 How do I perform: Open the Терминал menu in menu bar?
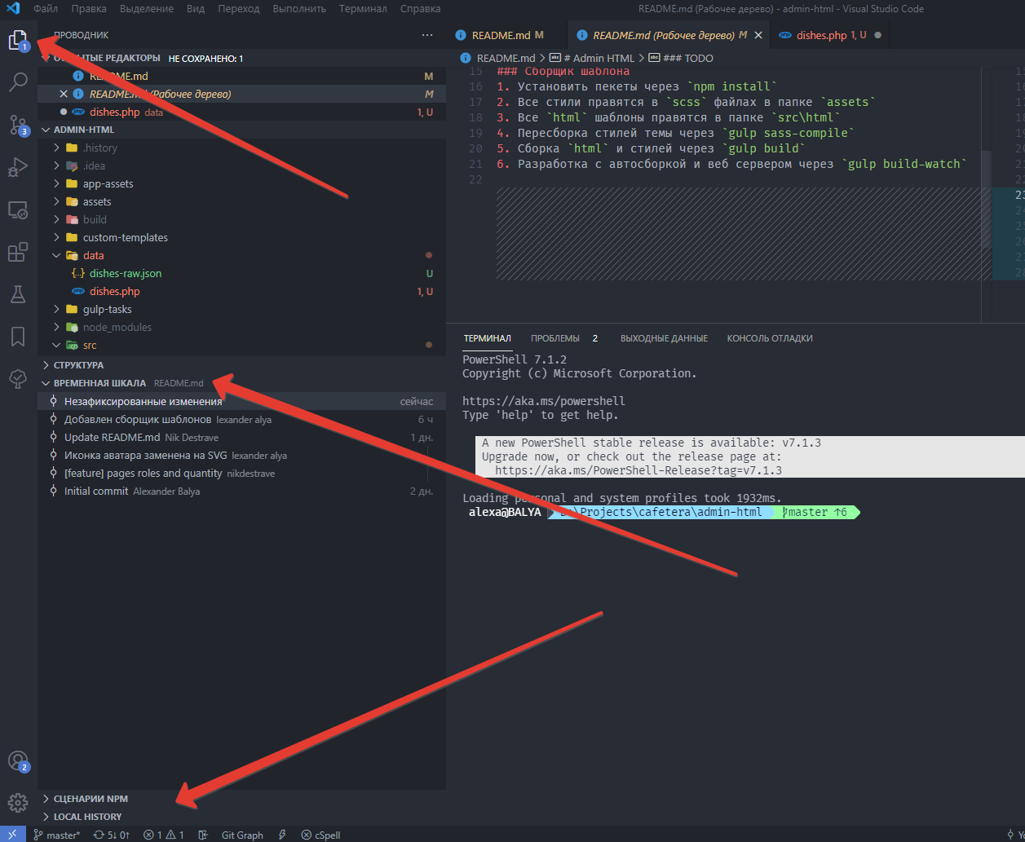(363, 9)
